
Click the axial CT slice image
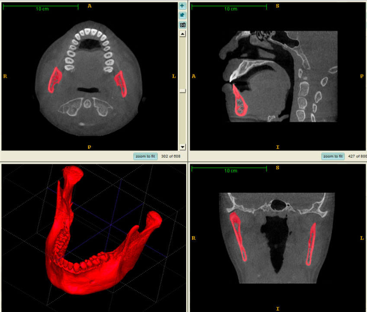89,78
